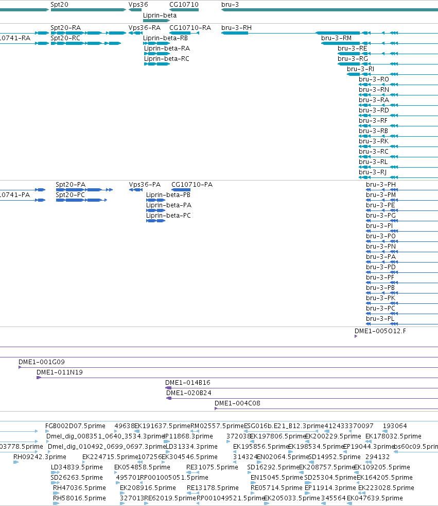Click the CG10710 gene label
This screenshot has height=506, width=438.
tap(184, 5)
